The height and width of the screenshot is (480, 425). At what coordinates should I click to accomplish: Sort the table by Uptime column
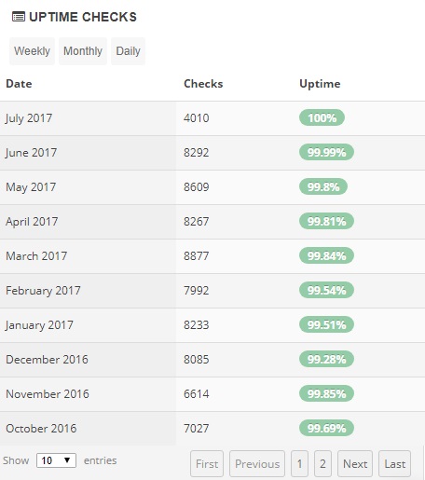point(320,84)
